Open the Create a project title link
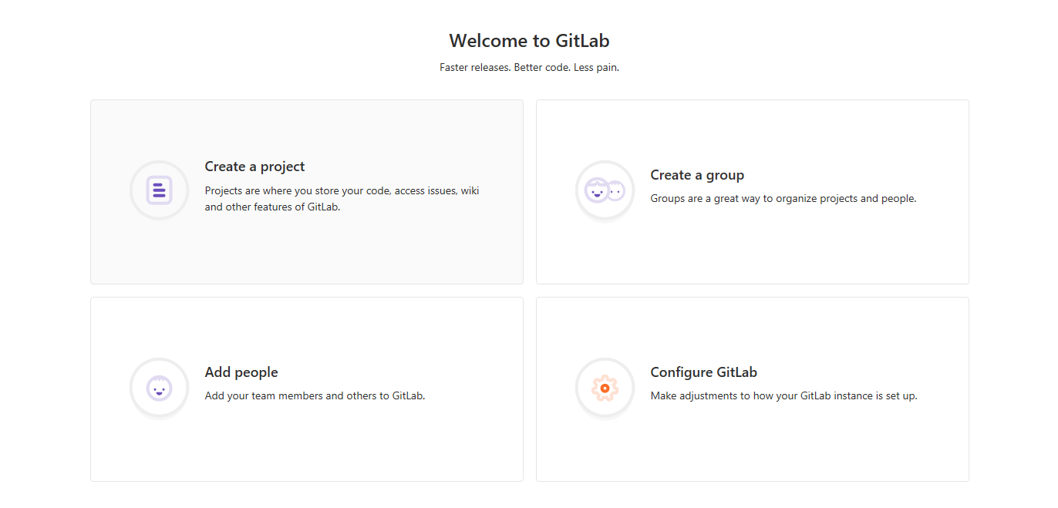The image size is (1058, 508). point(254,167)
